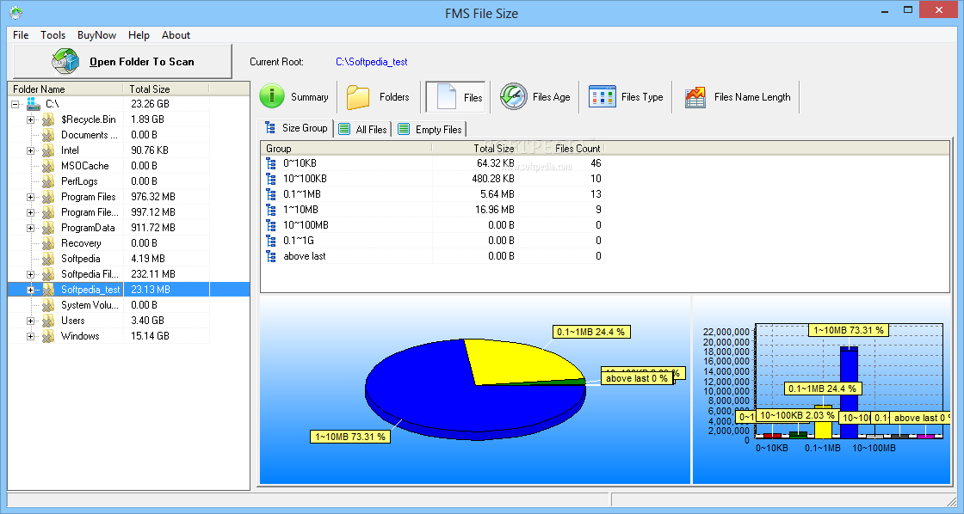
Task: Click the 10~100MB group row icon
Action: pos(271,224)
